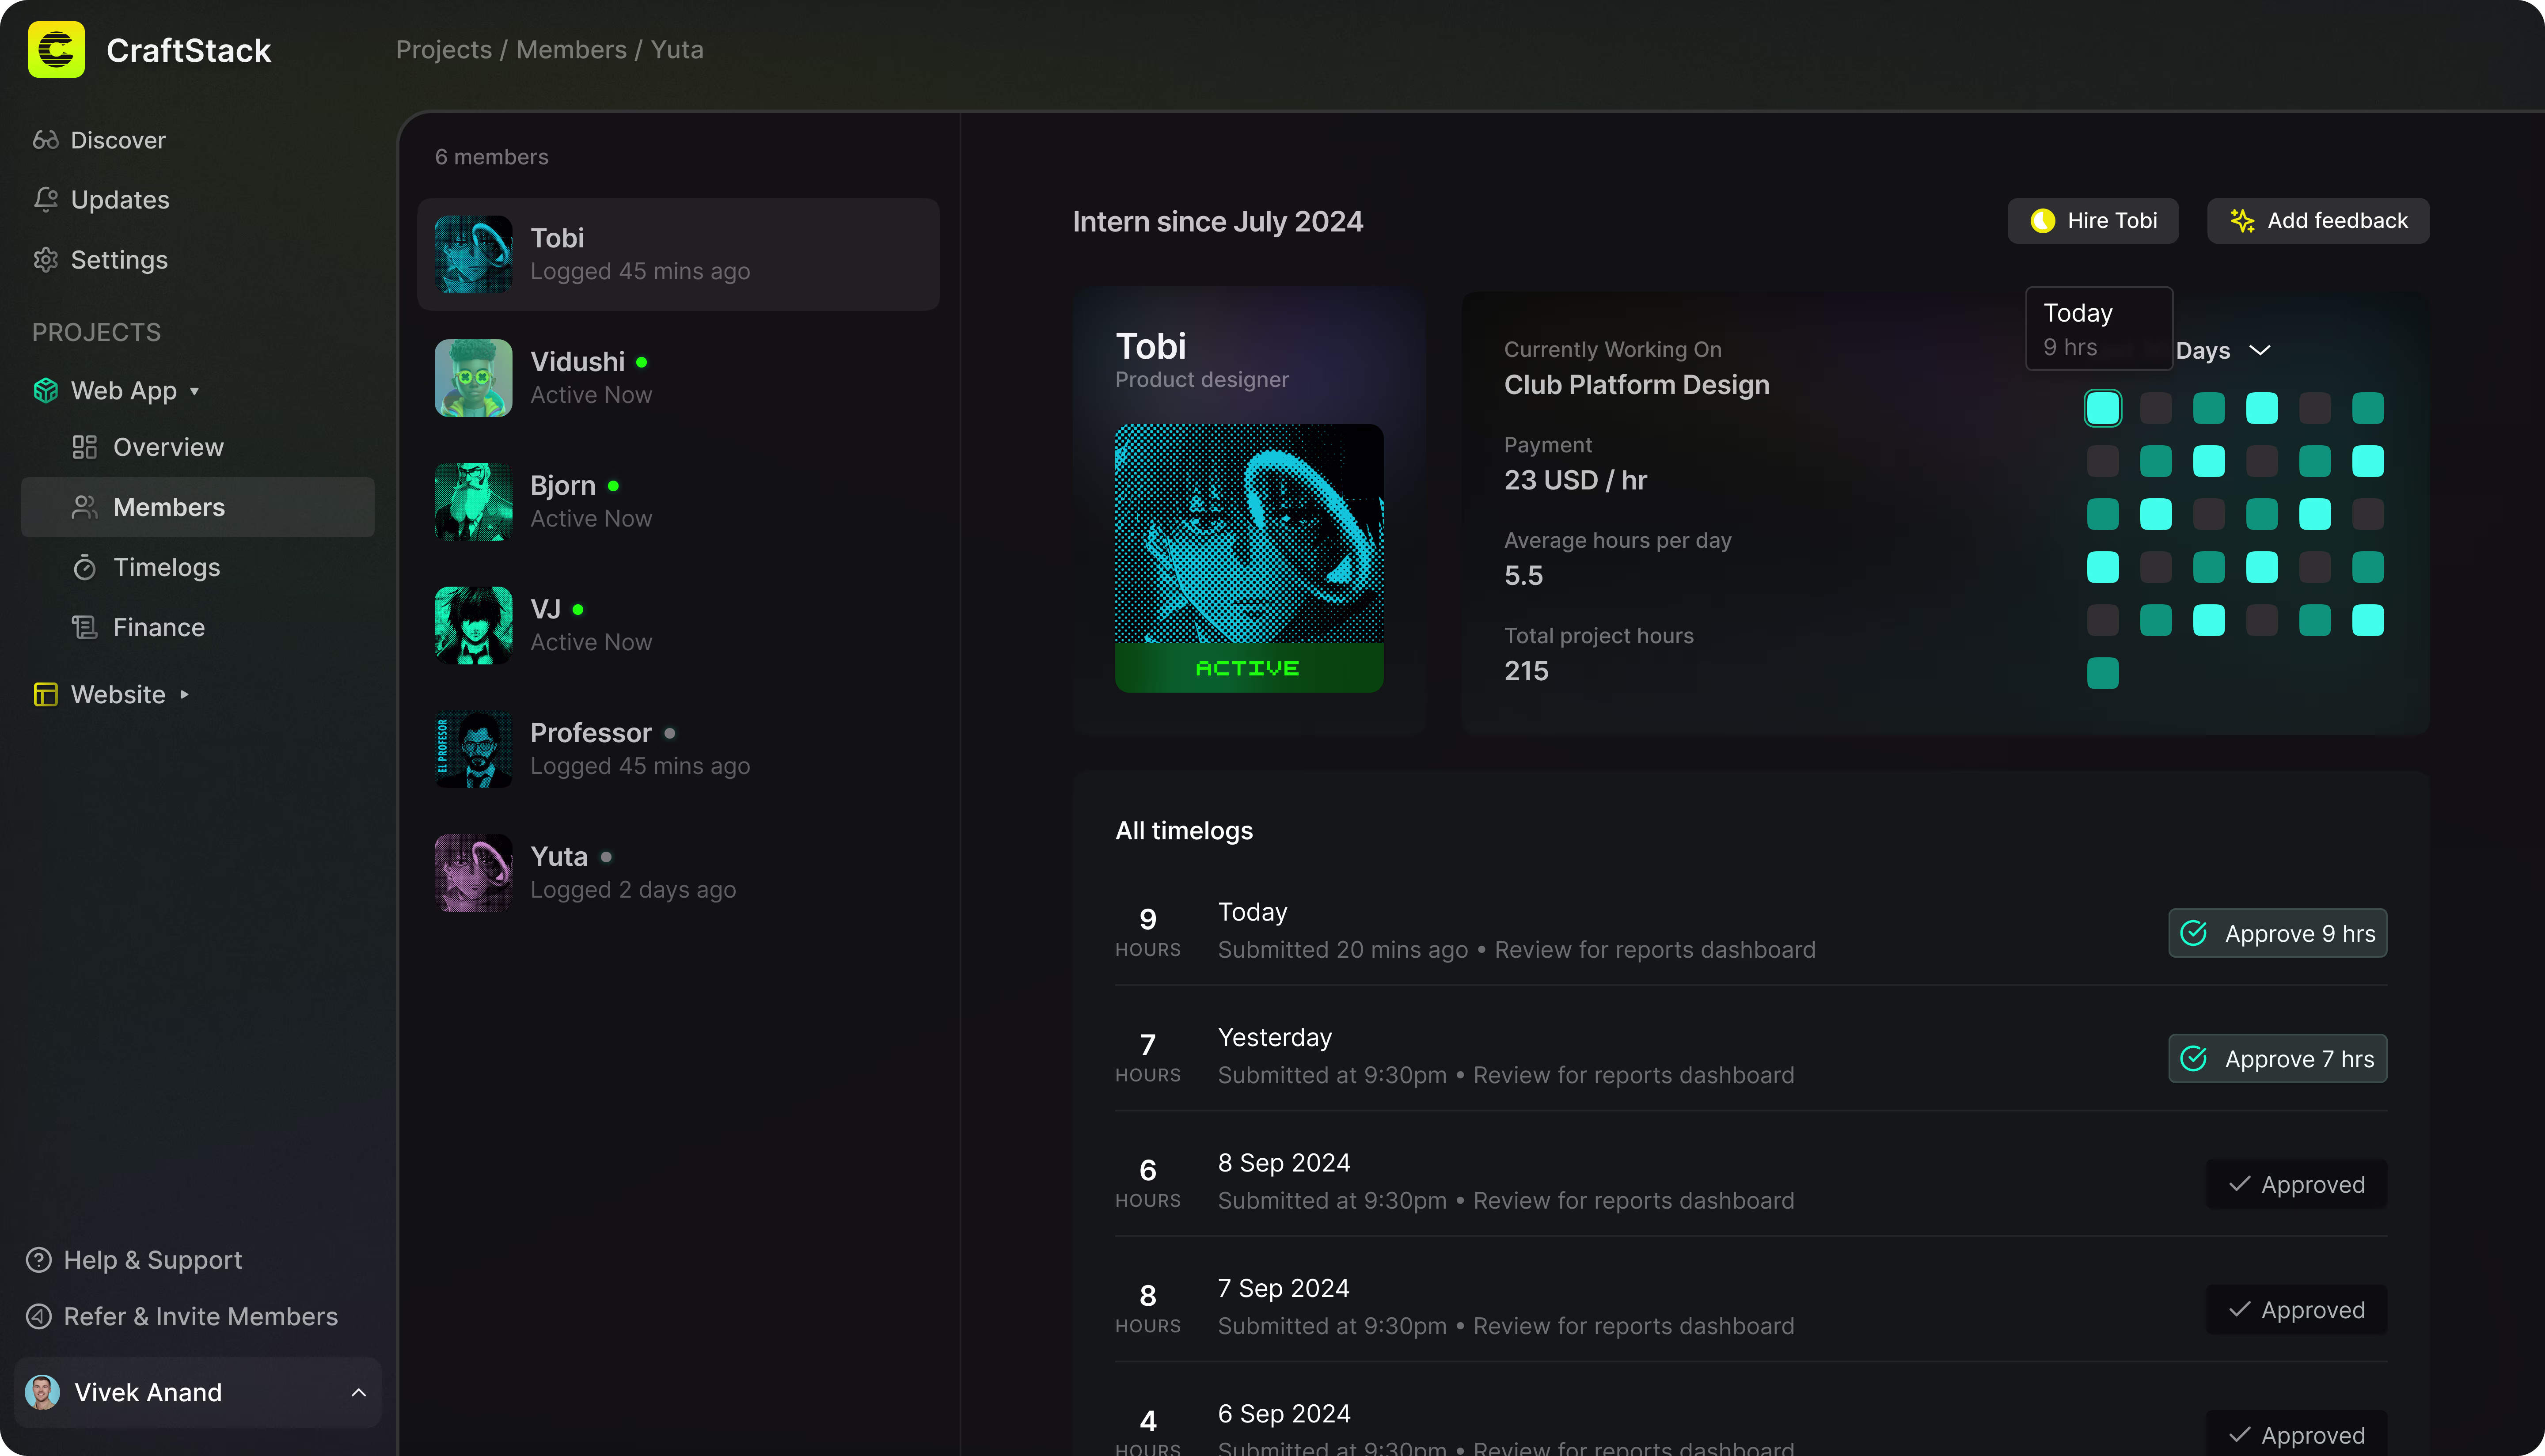2545x1456 pixels.
Task: Click the 5.5 average hours per day value
Action: (1523, 576)
